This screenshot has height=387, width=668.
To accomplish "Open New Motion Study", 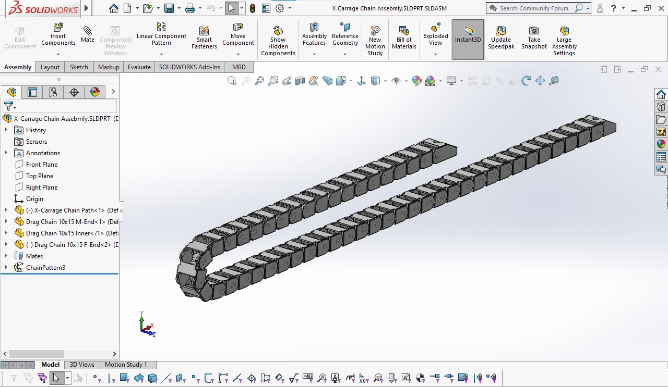I will tap(375, 41).
